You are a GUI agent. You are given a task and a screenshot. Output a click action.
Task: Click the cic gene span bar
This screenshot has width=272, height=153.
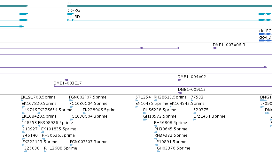coord(170,6)
